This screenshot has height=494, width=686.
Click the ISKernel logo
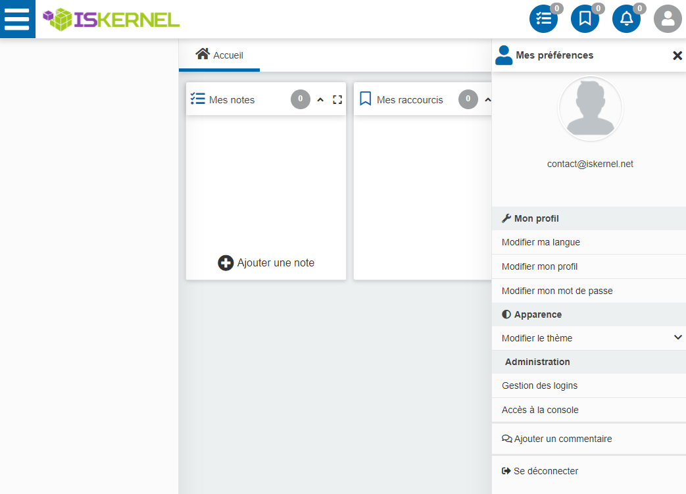coord(111,19)
